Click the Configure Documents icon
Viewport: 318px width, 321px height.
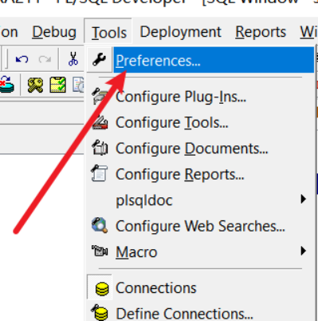point(100,148)
